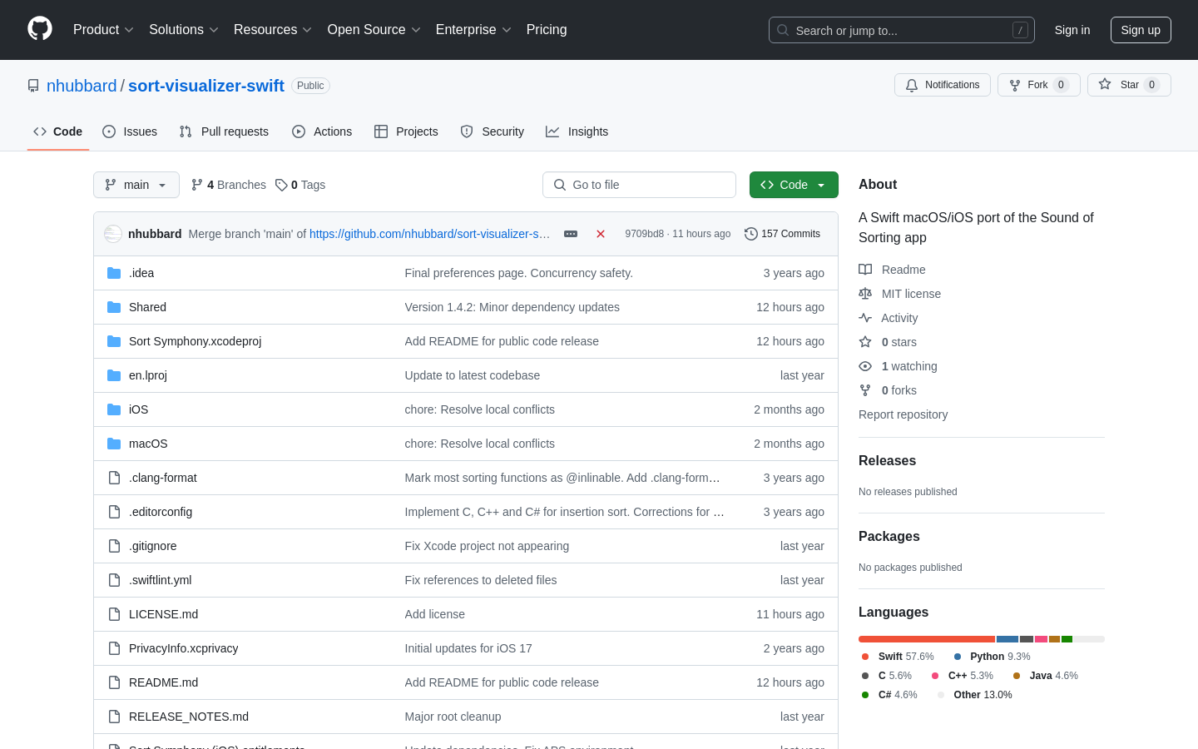Click the Activity pulse icon

(x=865, y=318)
